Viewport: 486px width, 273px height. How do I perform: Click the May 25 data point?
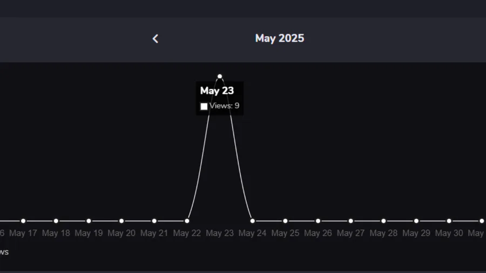point(285,221)
